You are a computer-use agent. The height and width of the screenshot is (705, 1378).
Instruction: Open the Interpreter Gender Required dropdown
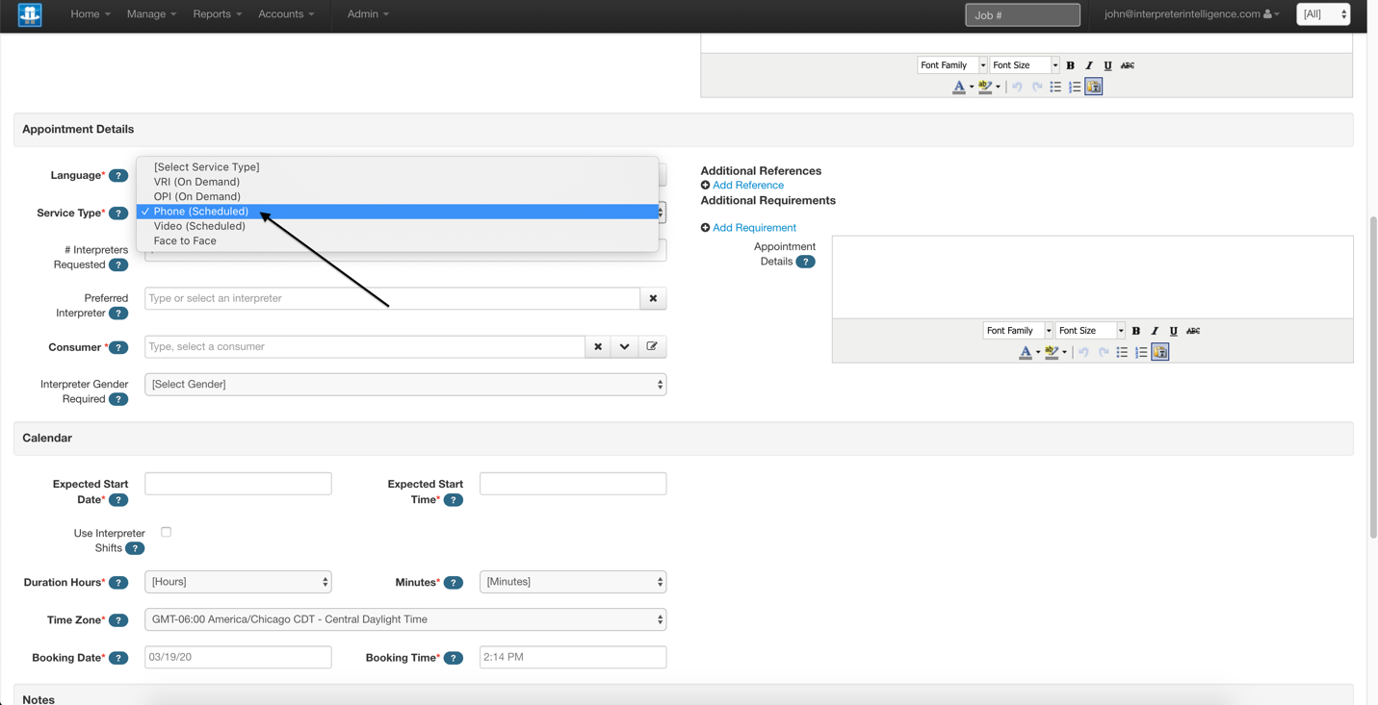[404, 384]
